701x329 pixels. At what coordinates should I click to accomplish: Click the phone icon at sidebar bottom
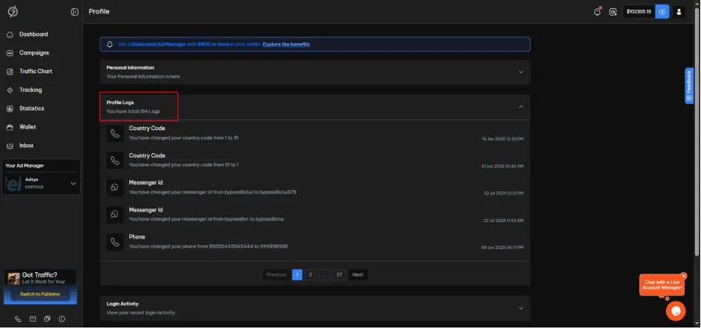click(x=19, y=319)
